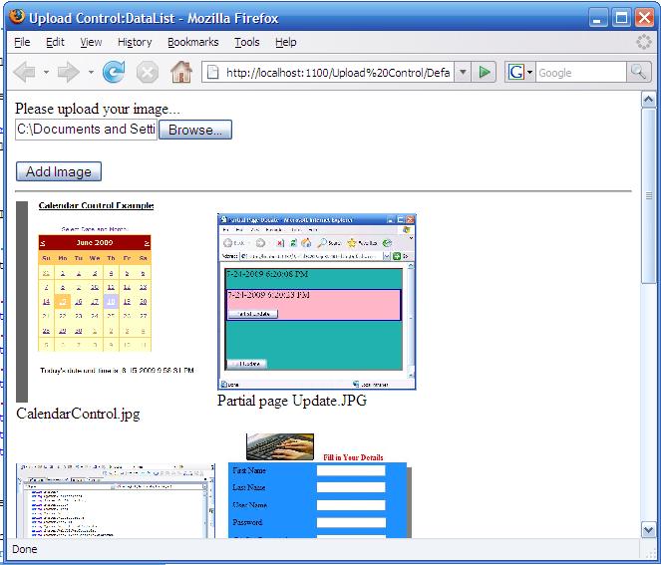
Task: Click the scrollbar up arrow
Action: point(648,100)
